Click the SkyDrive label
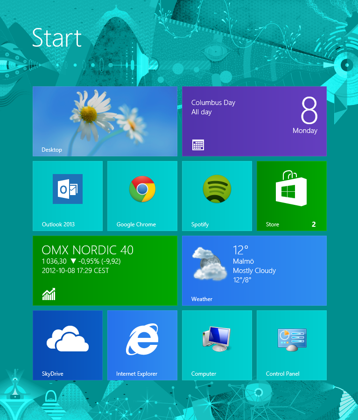Viewport: 358px width, 420px height. point(53,374)
